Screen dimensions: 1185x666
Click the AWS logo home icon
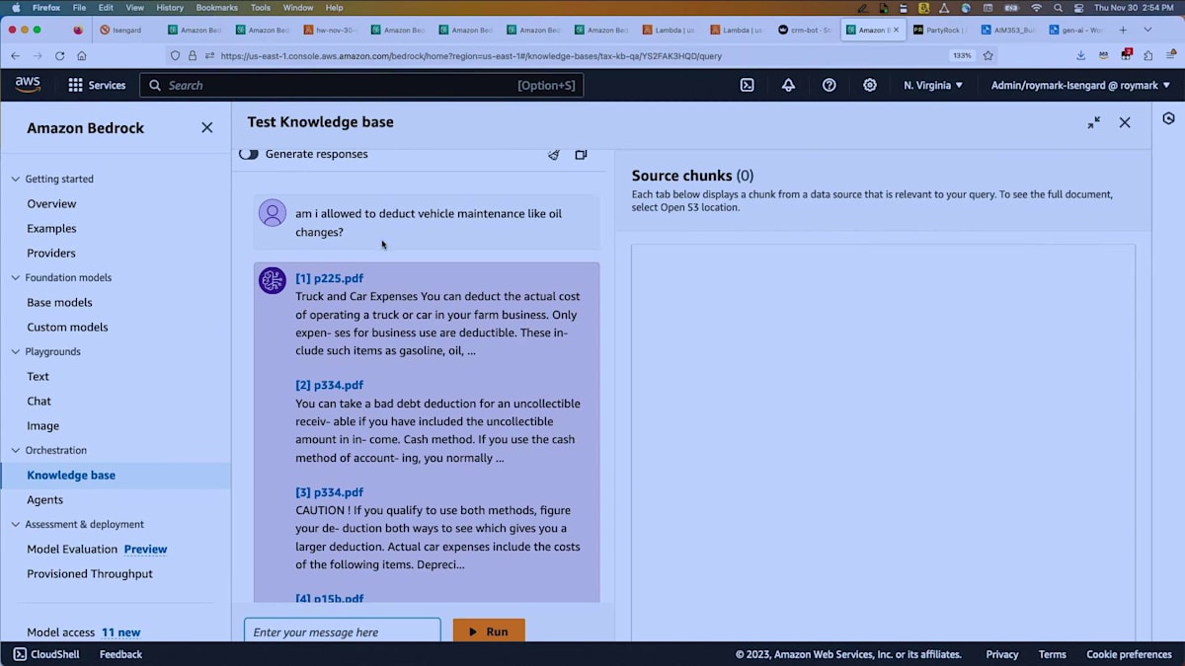pos(28,85)
